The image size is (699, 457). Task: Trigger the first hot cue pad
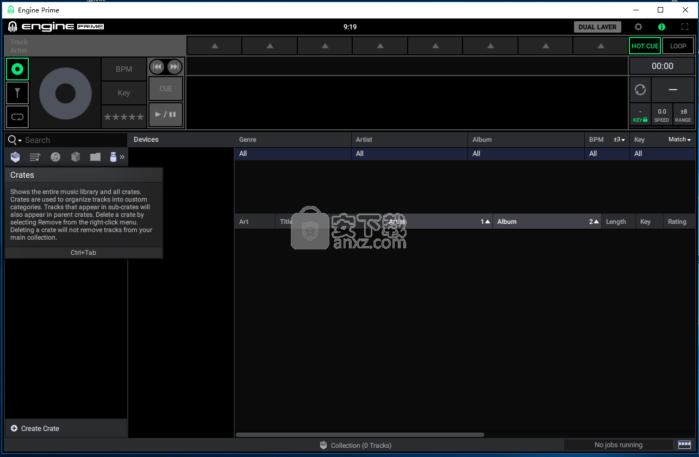215,46
